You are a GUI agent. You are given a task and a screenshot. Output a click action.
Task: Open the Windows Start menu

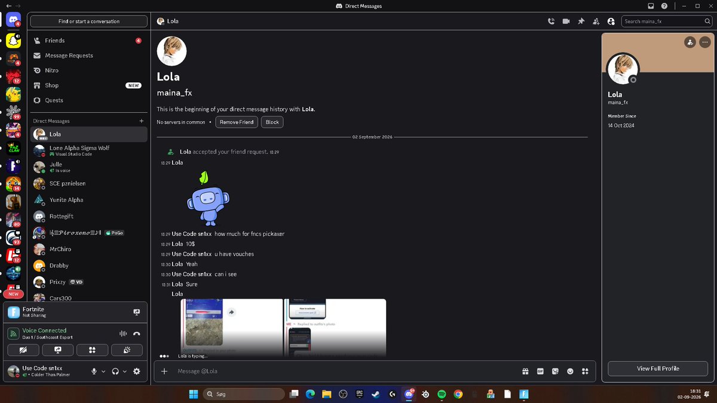[x=194, y=394]
